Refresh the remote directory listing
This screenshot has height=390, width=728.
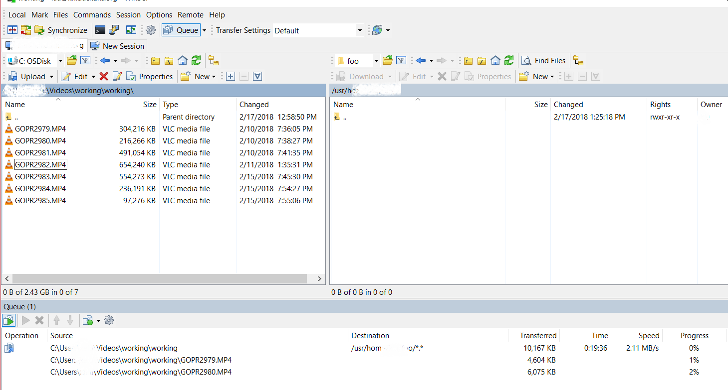[x=508, y=61]
